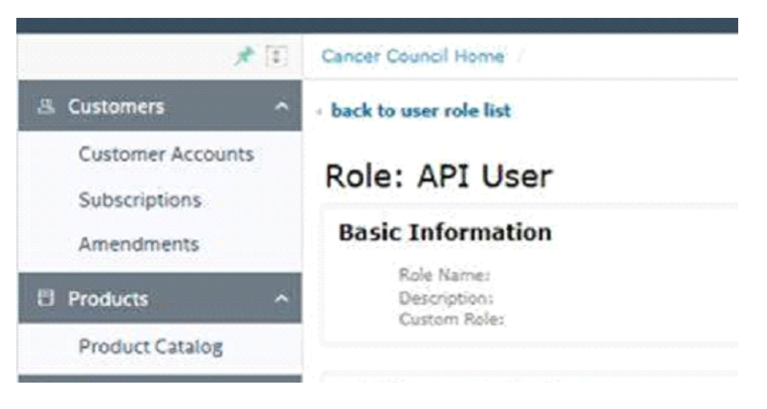Collapse the Products section chevron

pos(282,298)
